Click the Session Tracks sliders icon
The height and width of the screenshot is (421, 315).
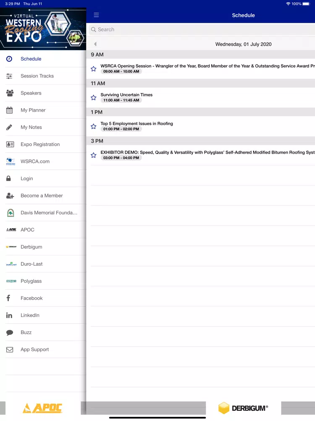tap(9, 76)
